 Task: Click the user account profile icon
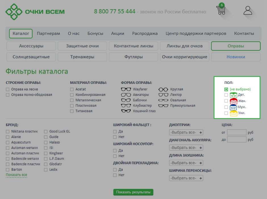tap(248, 11)
